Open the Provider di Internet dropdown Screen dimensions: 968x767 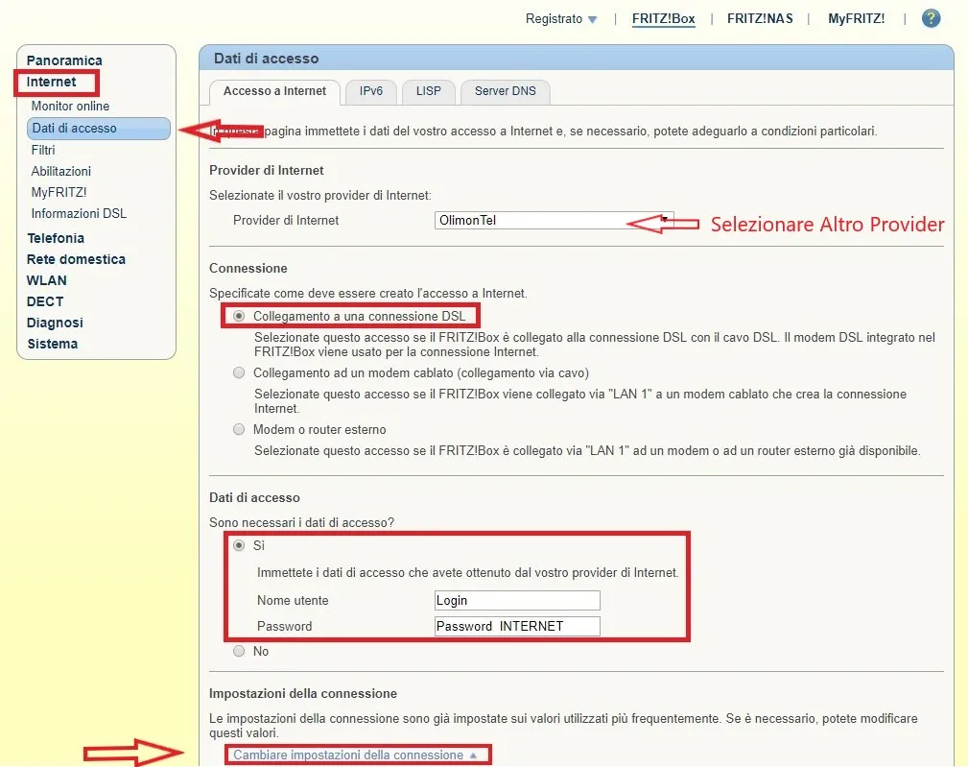[x=554, y=220]
